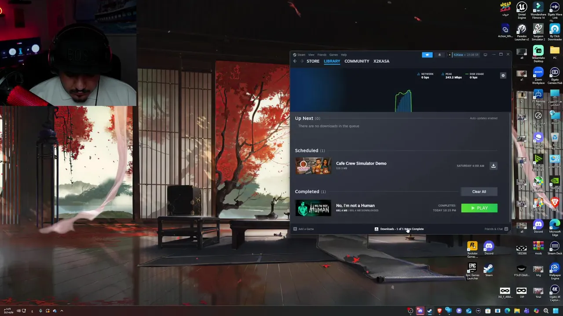Switch to the STORE tab

313,61
